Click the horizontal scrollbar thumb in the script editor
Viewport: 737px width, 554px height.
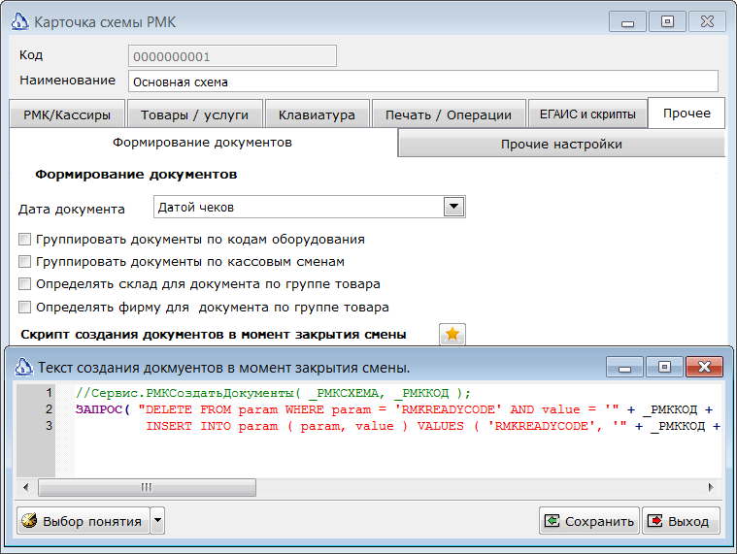(148, 487)
